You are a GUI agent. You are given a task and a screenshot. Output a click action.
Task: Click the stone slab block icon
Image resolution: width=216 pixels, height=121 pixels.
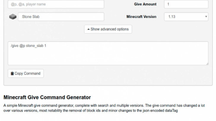coord(13,17)
